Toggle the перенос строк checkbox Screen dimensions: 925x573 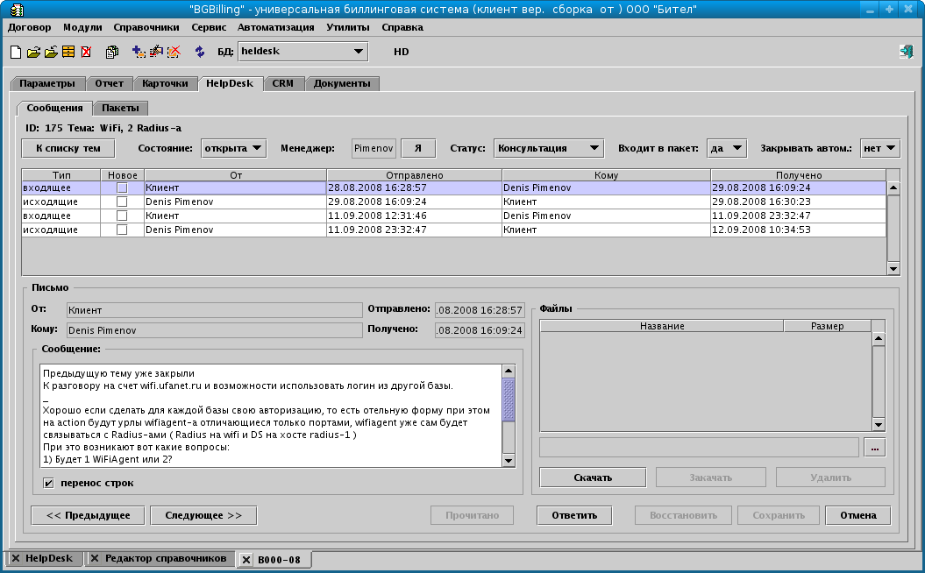pyautogui.click(x=47, y=482)
